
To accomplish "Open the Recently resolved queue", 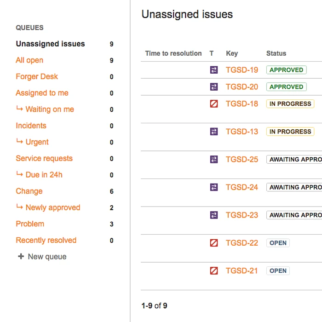I will [46, 240].
